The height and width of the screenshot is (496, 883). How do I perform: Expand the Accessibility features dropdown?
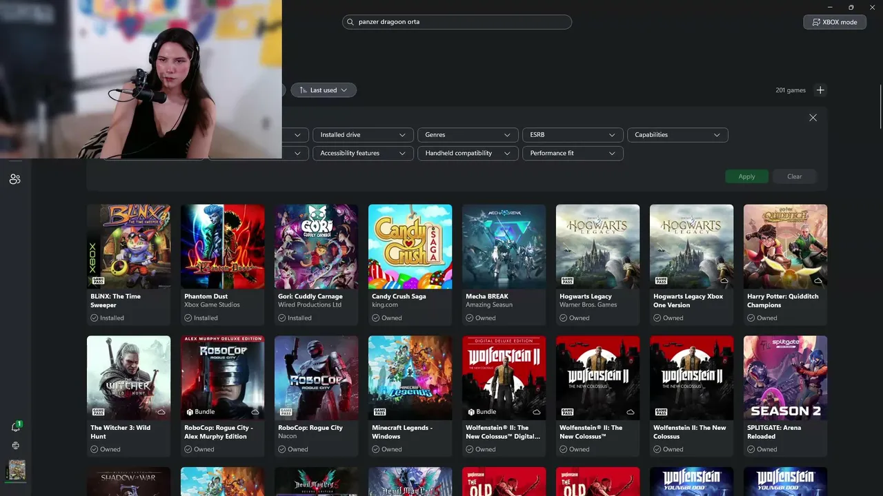pyautogui.click(x=363, y=154)
